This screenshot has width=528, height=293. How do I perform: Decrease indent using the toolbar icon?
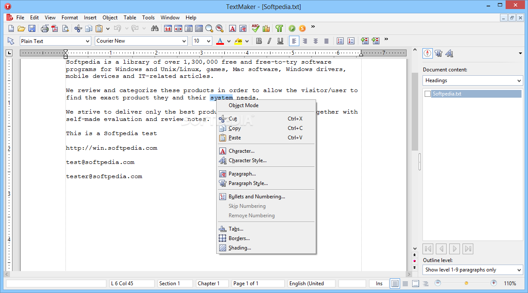pos(365,41)
